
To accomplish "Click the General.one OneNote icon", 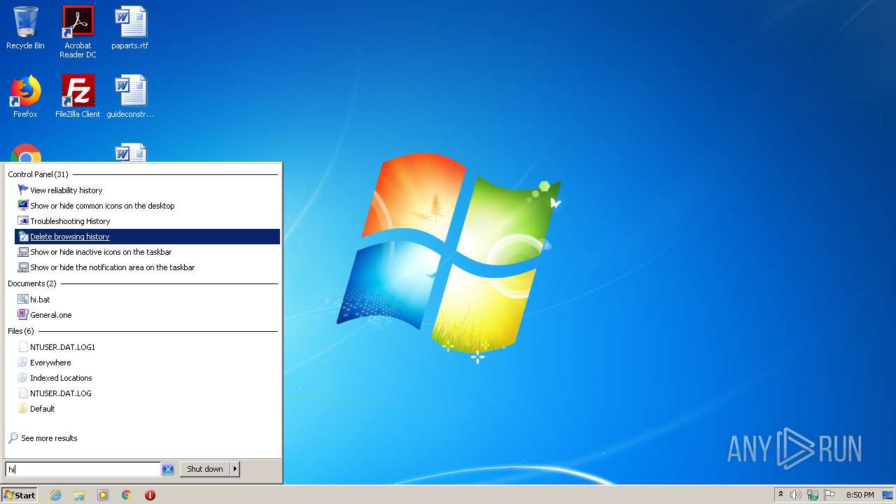I will click(x=23, y=315).
